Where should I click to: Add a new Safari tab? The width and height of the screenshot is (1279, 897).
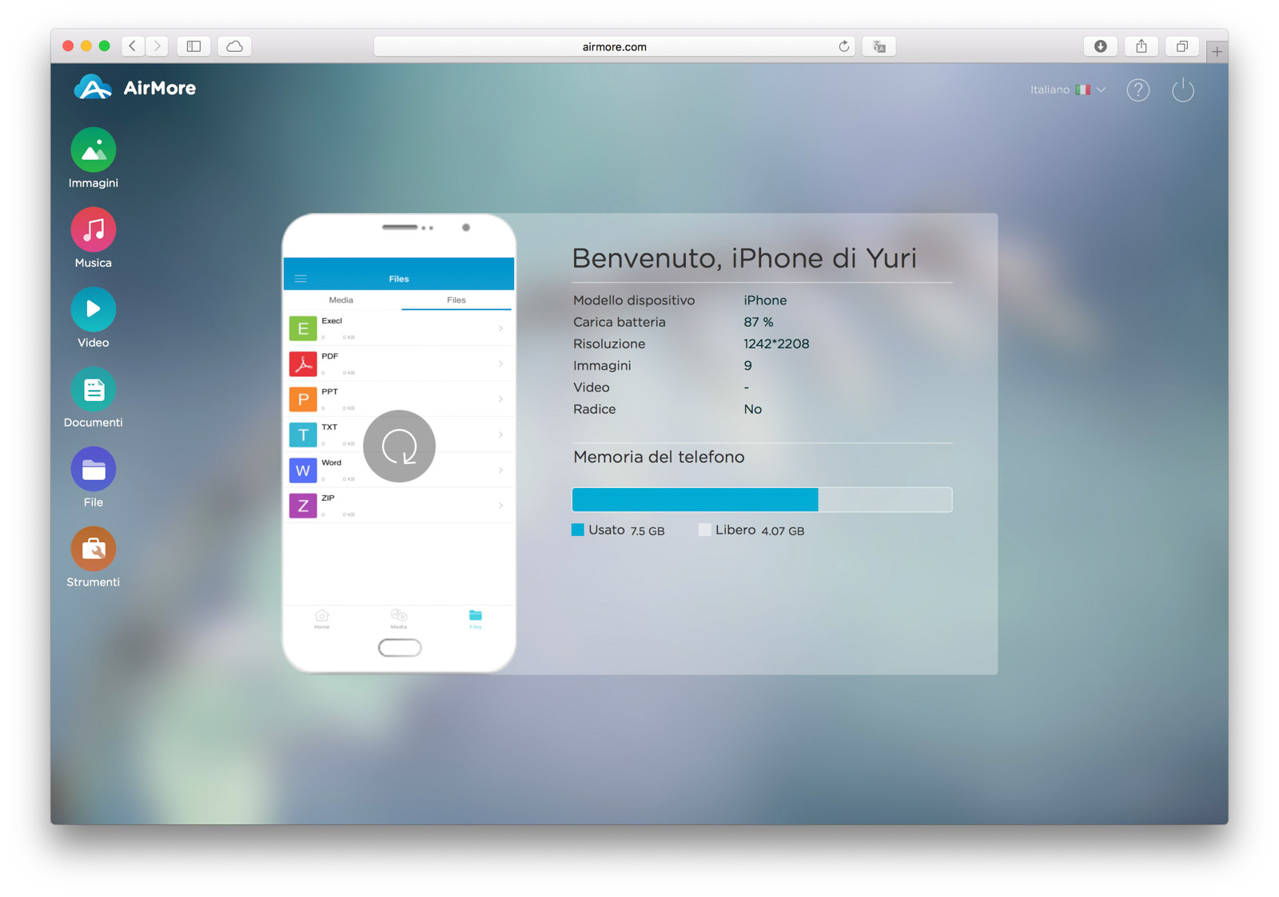[1217, 52]
